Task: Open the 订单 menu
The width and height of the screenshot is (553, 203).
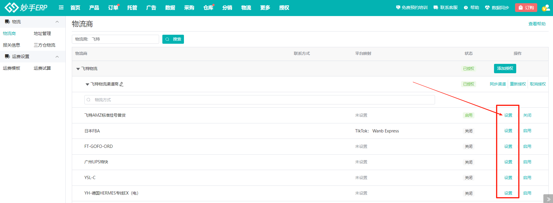Action: pyautogui.click(x=113, y=8)
